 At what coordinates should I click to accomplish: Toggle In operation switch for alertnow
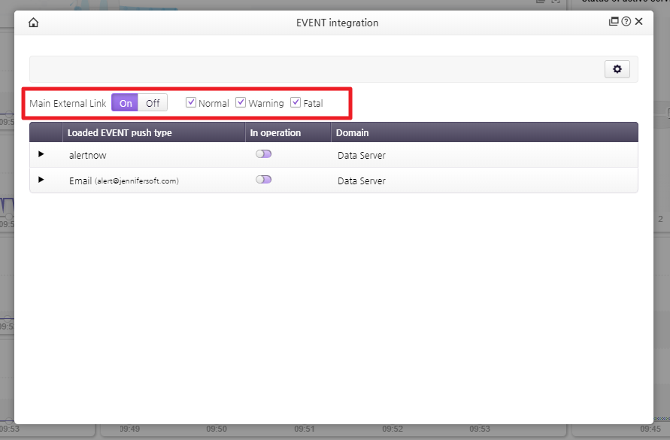tap(263, 154)
